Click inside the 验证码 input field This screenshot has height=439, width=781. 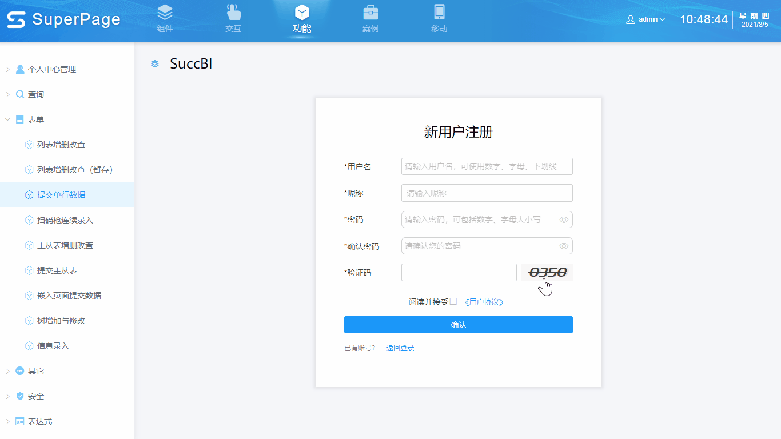click(459, 272)
